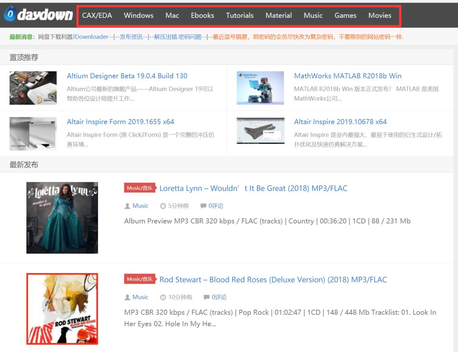
Task: Click the Rod Stewart album cover
Action: tap(62, 309)
